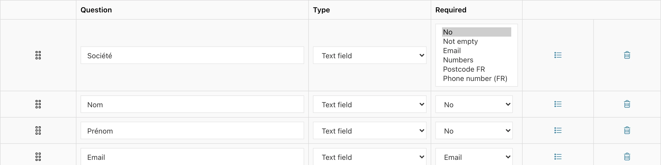Click the list options icon for Prénom
This screenshot has width=661, height=165.
point(558,130)
